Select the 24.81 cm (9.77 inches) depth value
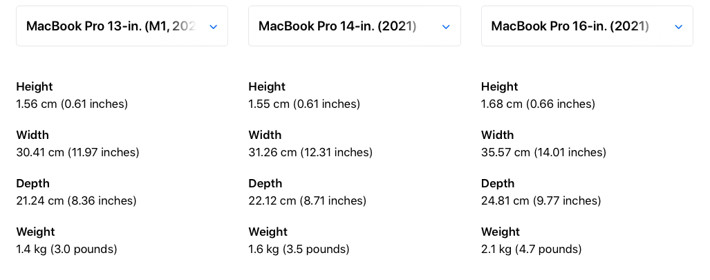 pyautogui.click(x=541, y=200)
